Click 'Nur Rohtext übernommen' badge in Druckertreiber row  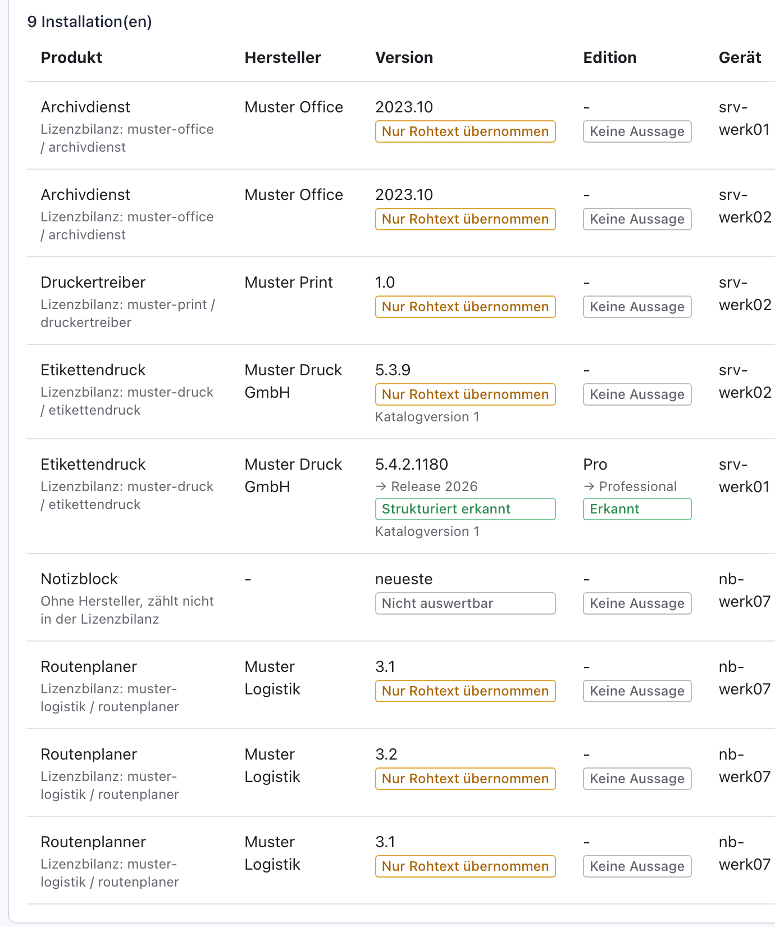tap(465, 307)
